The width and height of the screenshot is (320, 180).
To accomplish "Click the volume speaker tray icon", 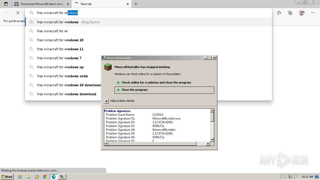I will pyautogui.click(x=284, y=177).
